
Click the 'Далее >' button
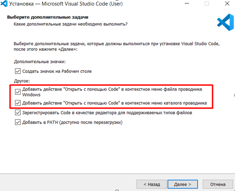tap(183, 184)
